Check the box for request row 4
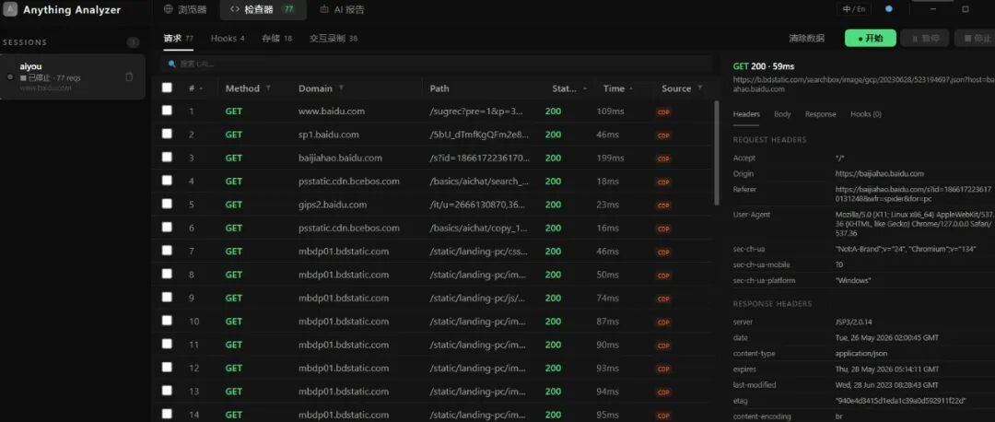Screen dimensions: 995x422 coord(167,181)
